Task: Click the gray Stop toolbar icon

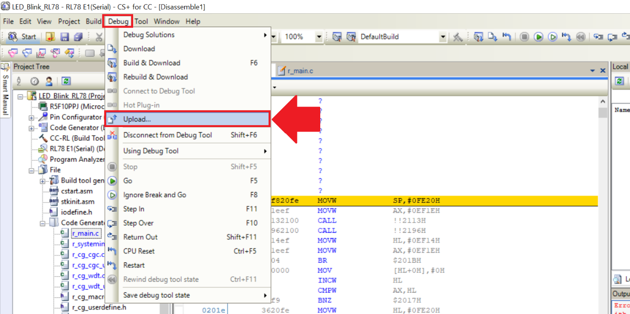Action: point(525,37)
